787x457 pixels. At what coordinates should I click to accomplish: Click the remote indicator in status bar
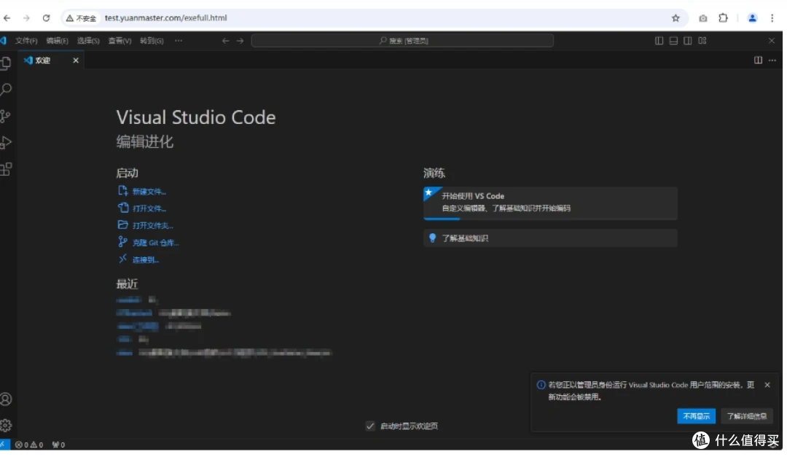click(x=4, y=445)
